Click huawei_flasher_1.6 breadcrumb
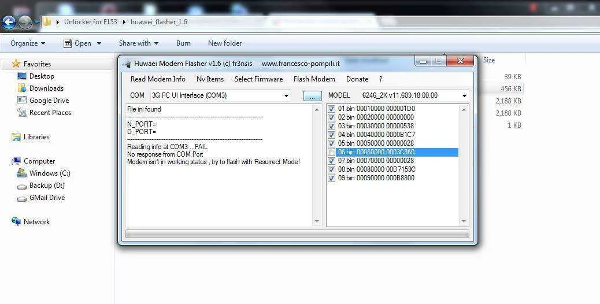 coord(159,22)
